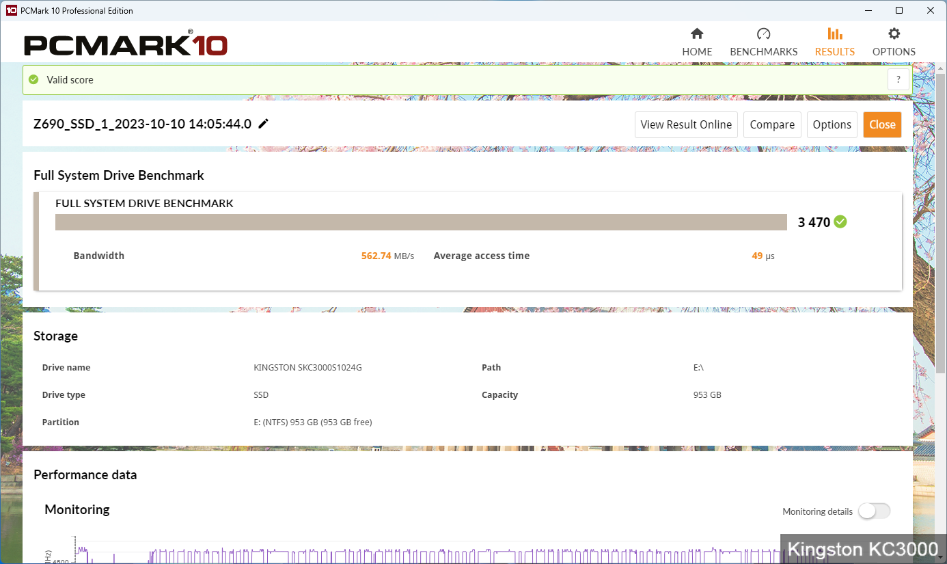947x564 pixels.
Task: Select drive name KINGSTON SKC3000S1024G
Action: tap(307, 368)
